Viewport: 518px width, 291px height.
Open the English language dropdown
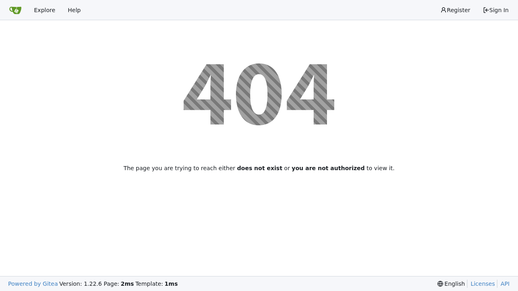click(451, 284)
